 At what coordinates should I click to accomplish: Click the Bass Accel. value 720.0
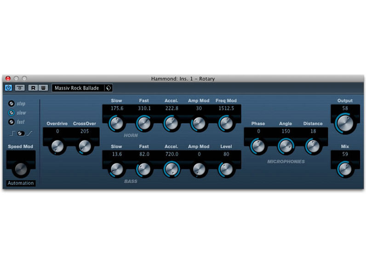click(172, 154)
